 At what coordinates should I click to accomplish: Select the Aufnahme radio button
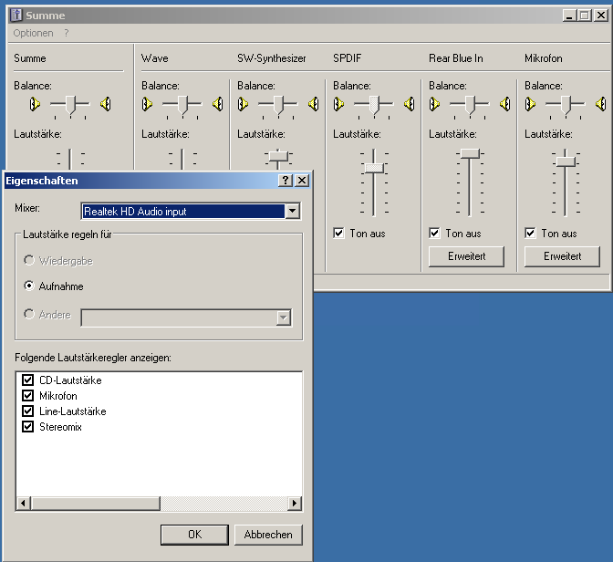(29, 286)
